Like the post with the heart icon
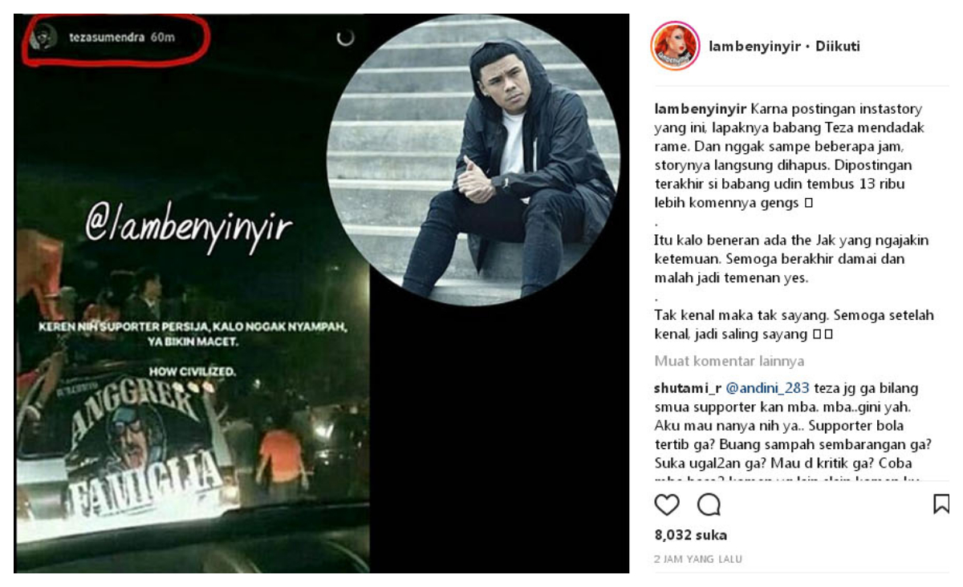Screen dimensions: 963x587 pyautogui.click(x=667, y=504)
